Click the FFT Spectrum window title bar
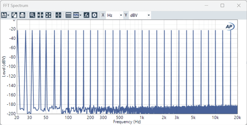The width and height of the screenshot is (247, 125). pos(106,5)
